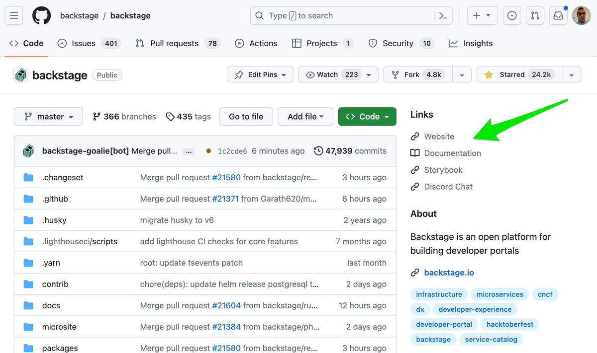Open the command palette icon

click(x=443, y=16)
